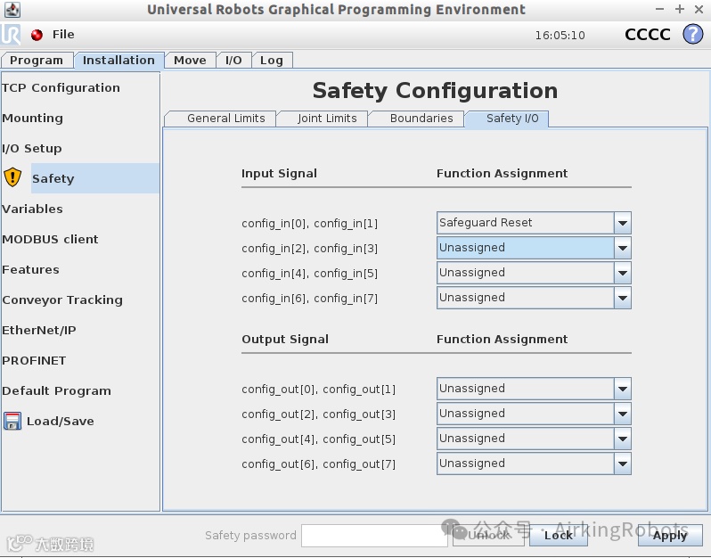This screenshot has width=711, height=558.
Task: Open the help question mark icon
Action: point(692,35)
